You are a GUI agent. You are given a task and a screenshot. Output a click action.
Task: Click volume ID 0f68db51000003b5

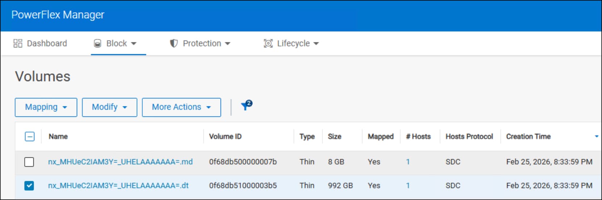243,186
